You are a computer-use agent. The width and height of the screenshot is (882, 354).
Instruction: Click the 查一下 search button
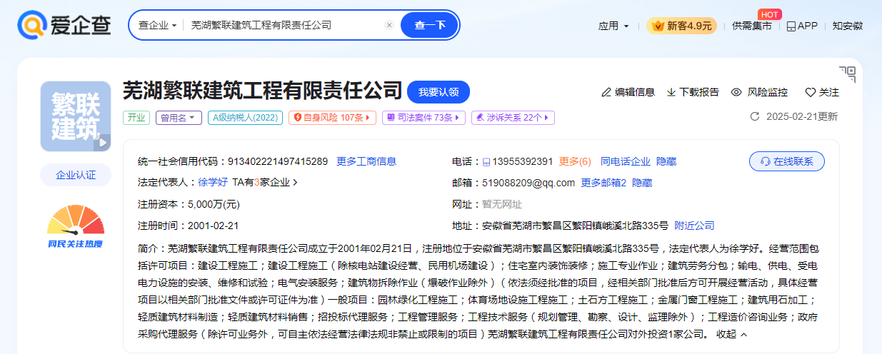coord(429,25)
